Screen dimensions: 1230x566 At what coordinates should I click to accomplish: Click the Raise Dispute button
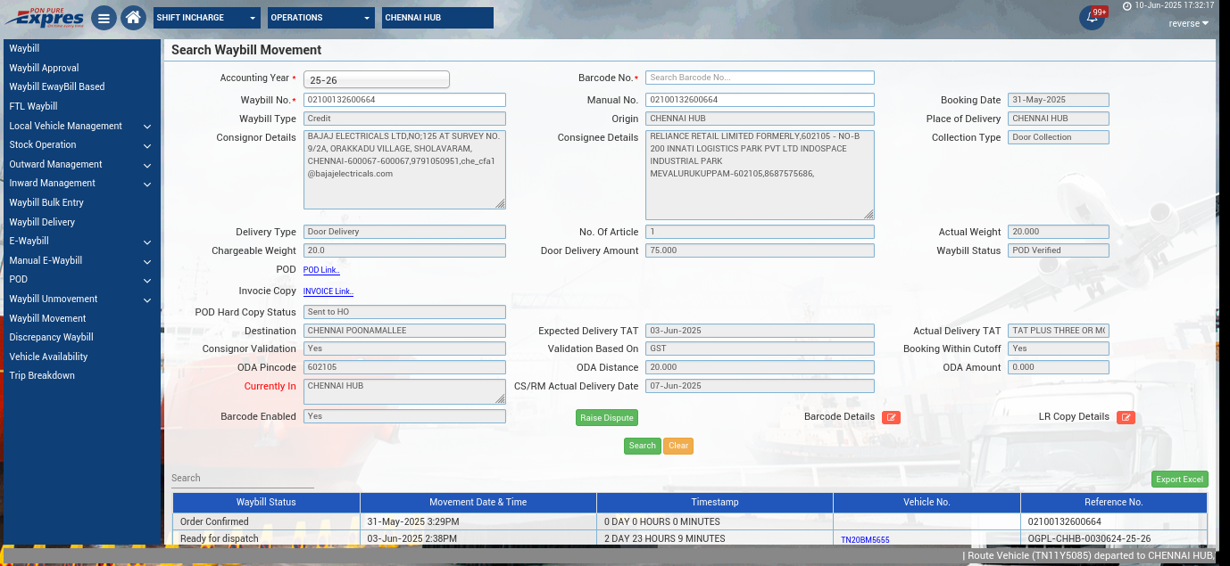(x=606, y=417)
